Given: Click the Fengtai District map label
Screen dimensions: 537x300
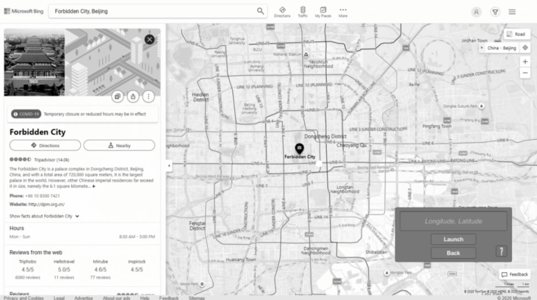Looking at the screenshot, I should coord(197,226).
